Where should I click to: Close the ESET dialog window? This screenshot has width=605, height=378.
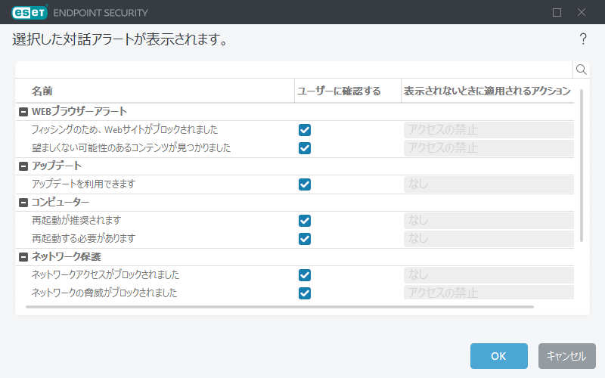[582, 12]
